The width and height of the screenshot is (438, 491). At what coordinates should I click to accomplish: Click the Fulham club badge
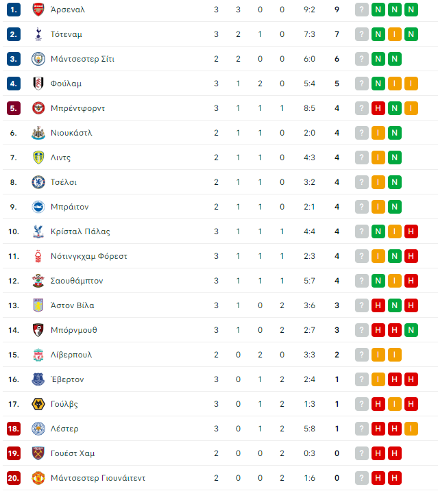38,84
